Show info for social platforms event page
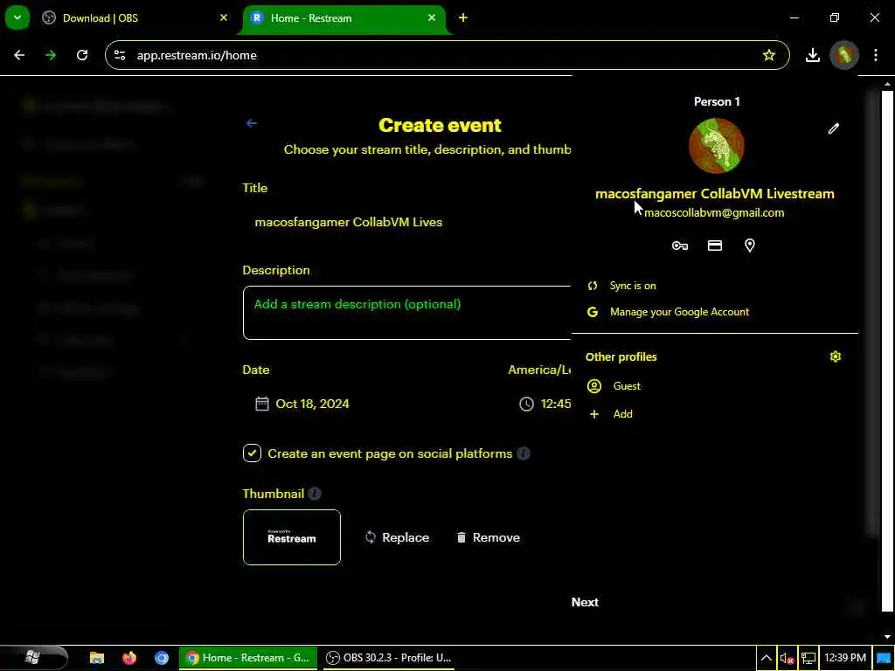895x671 pixels. (524, 453)
